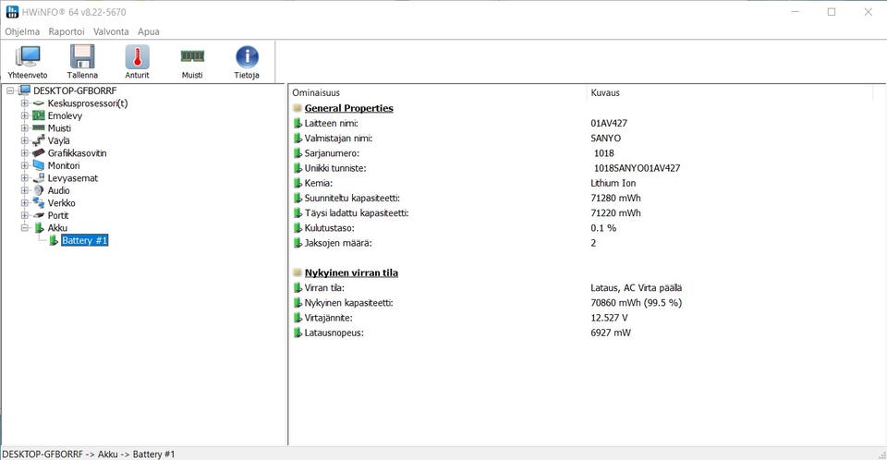This screenshot has height=460, width=887.
Task: Expand the Audio tree node
Action: click(x=24, y=190)
